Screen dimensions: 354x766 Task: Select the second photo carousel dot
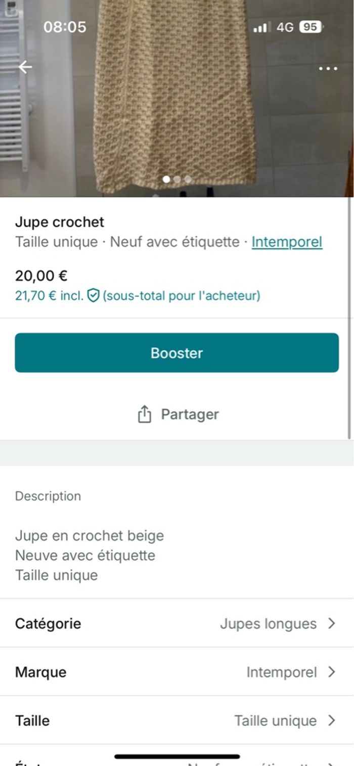coord(177,179)
